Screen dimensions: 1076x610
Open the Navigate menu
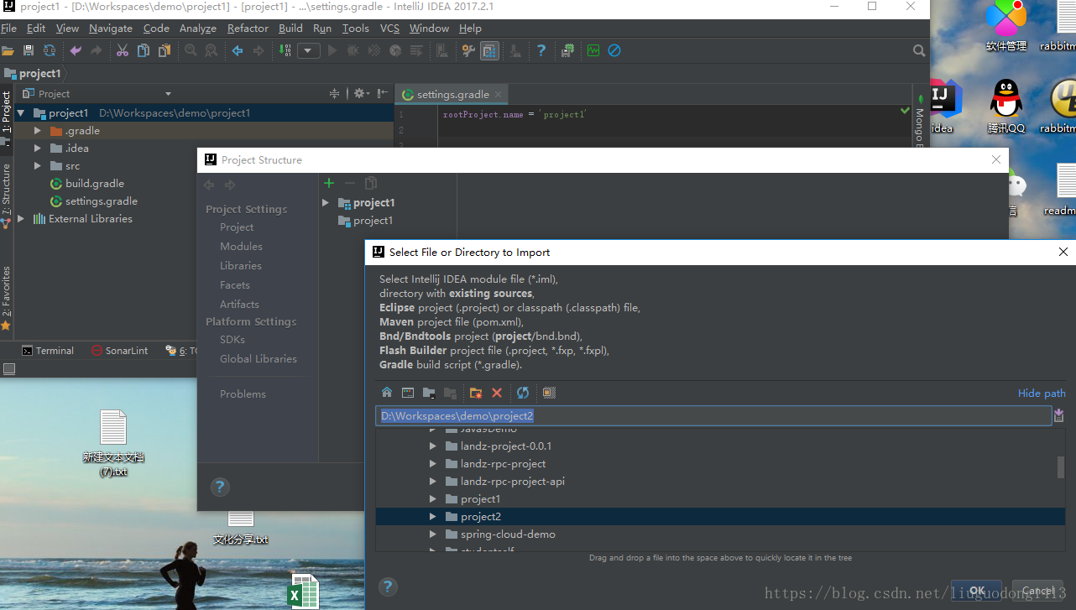point(111,29)
